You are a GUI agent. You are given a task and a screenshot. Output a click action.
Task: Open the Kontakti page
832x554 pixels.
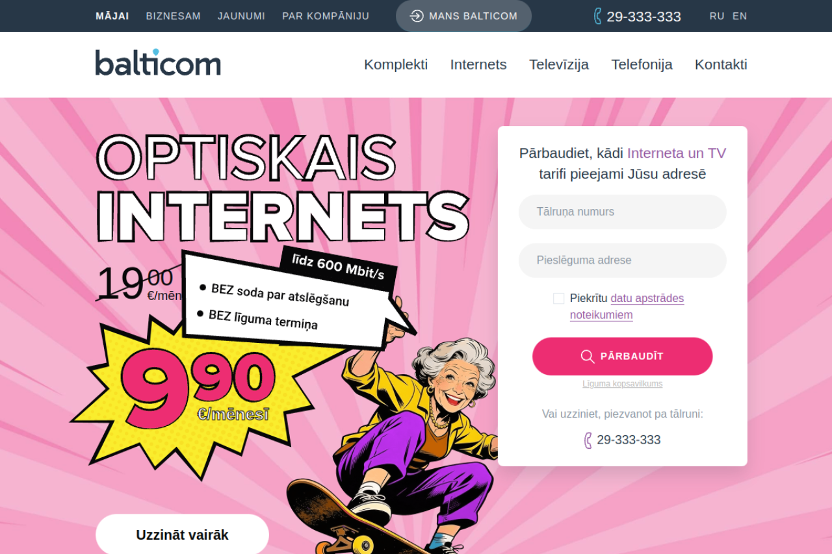click(721, 64)
